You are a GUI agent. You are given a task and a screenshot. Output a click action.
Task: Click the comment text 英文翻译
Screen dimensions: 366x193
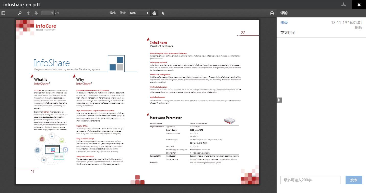click(x=288, y=33)
